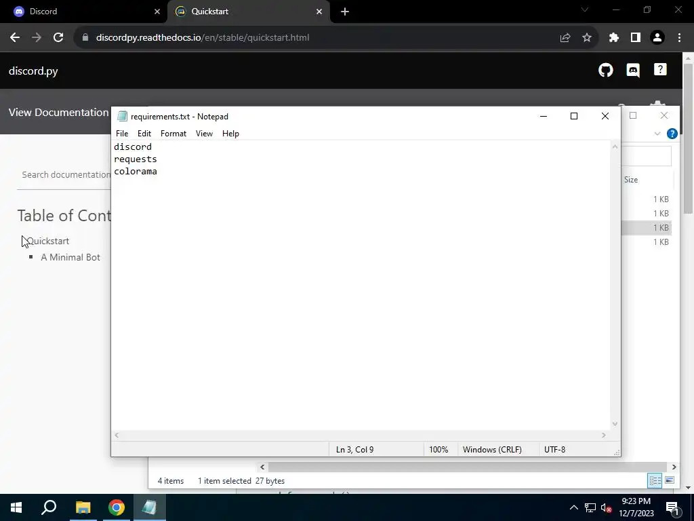Open taskbar Search
The height and width of the screenshot is (521, 694).
tap(49, 507)
